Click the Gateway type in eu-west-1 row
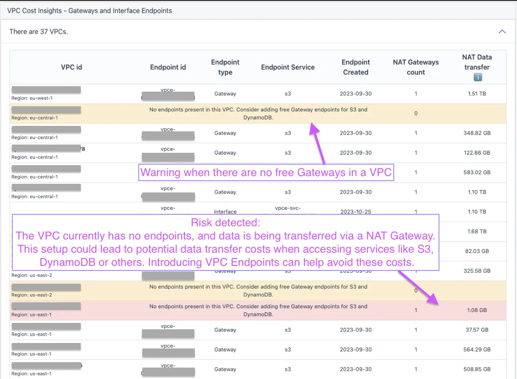The width and height of the screenshot is (517, 379). (225, 93)
